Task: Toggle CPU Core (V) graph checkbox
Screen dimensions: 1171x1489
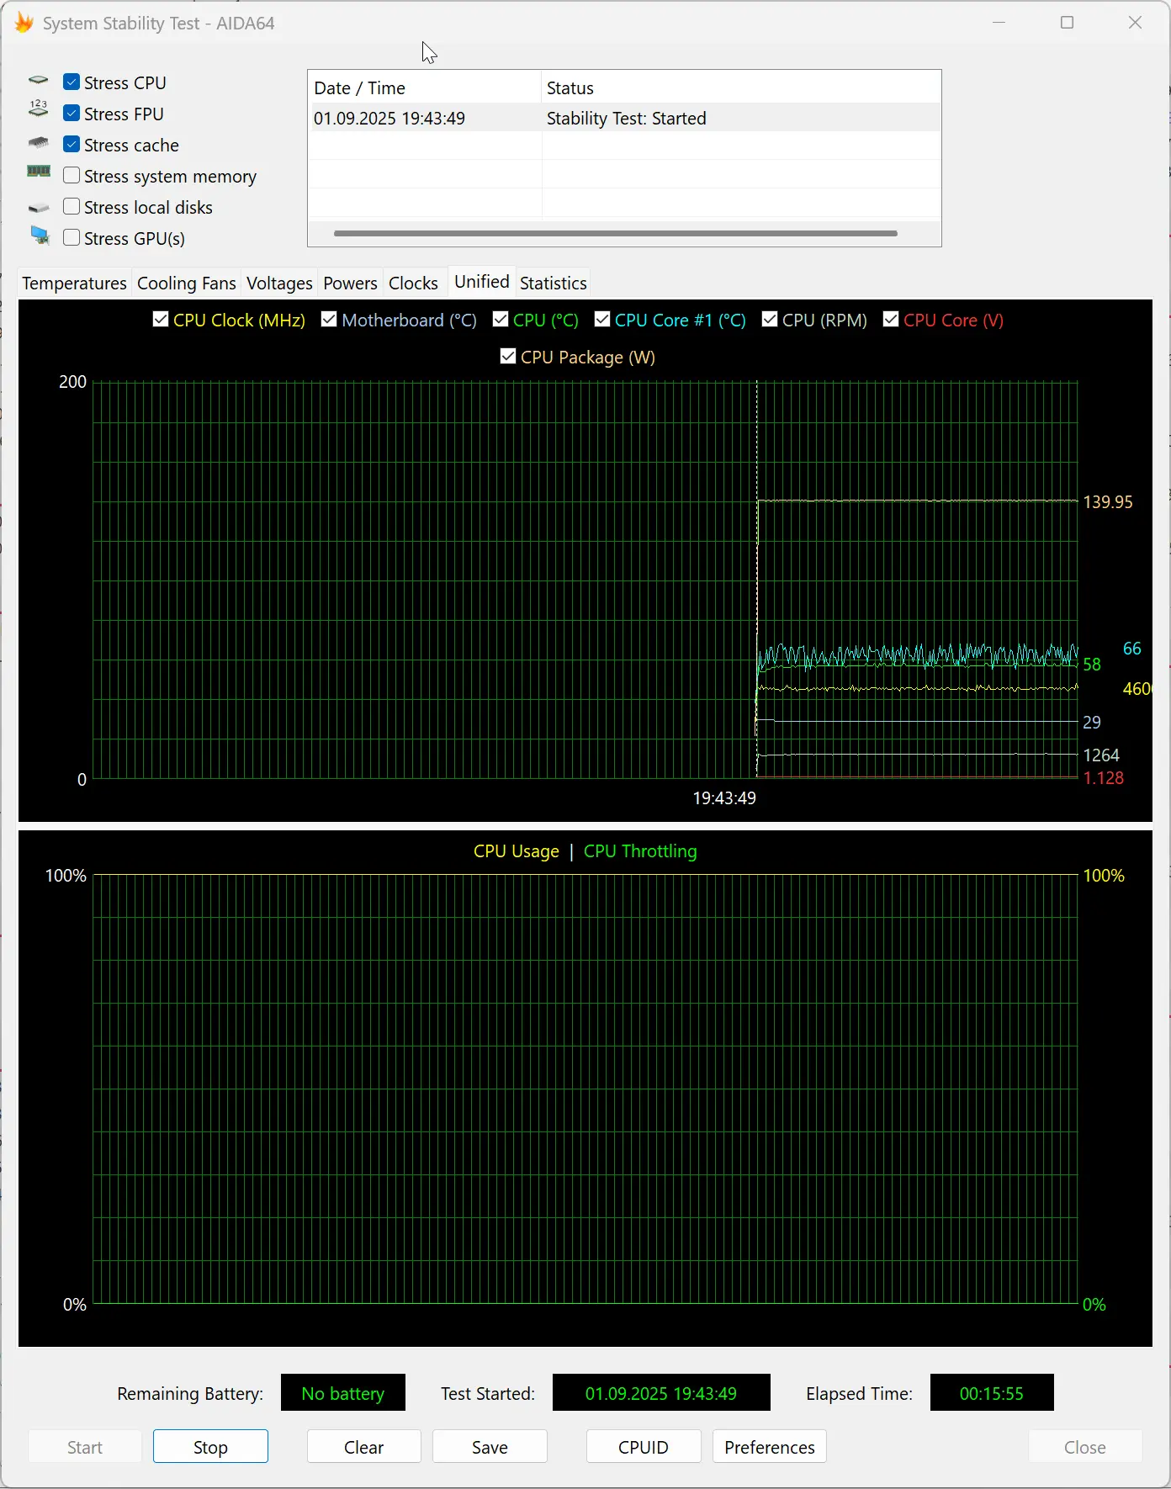Action: 891,320
